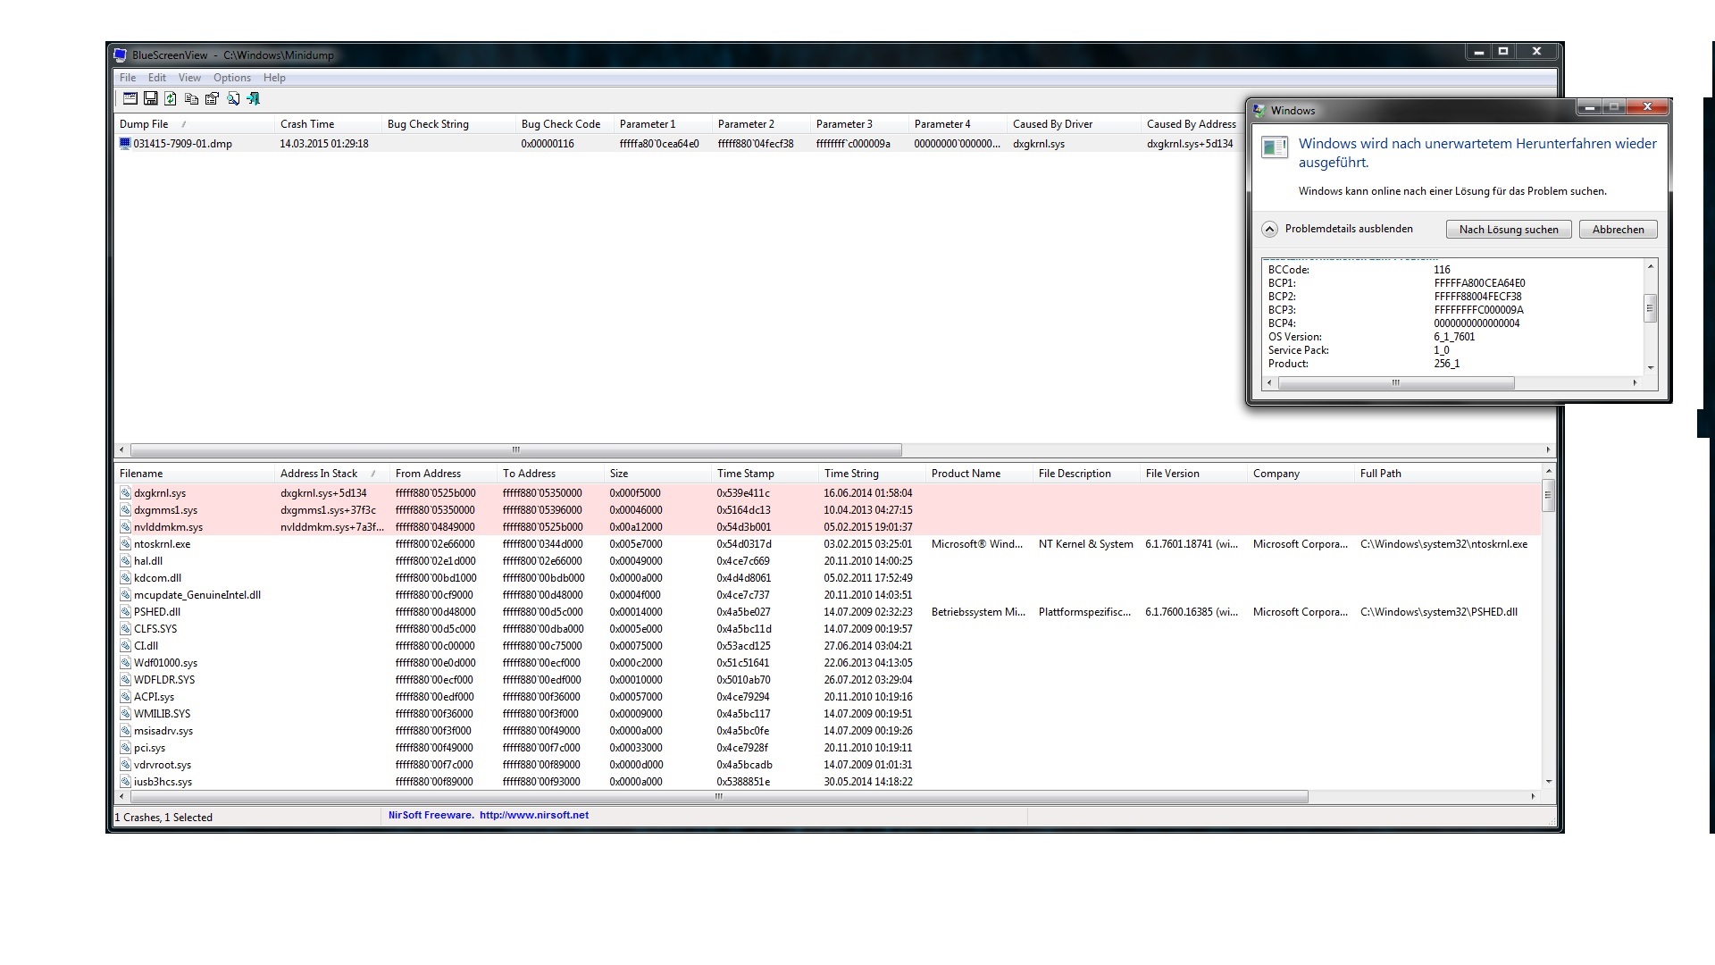Collapse Problemdetails with the chevron button
1715x965 pixels.
(x=1269, y=229)
